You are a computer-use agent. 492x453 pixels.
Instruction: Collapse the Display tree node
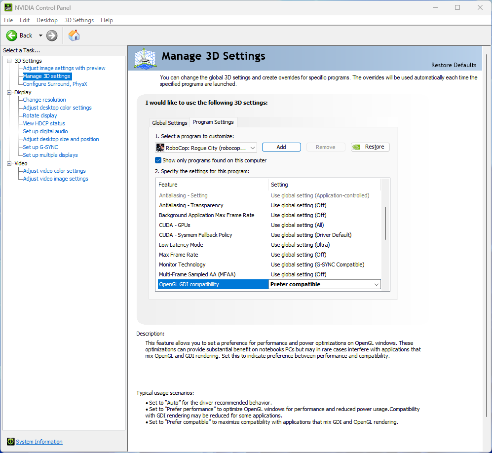(9, 93)
